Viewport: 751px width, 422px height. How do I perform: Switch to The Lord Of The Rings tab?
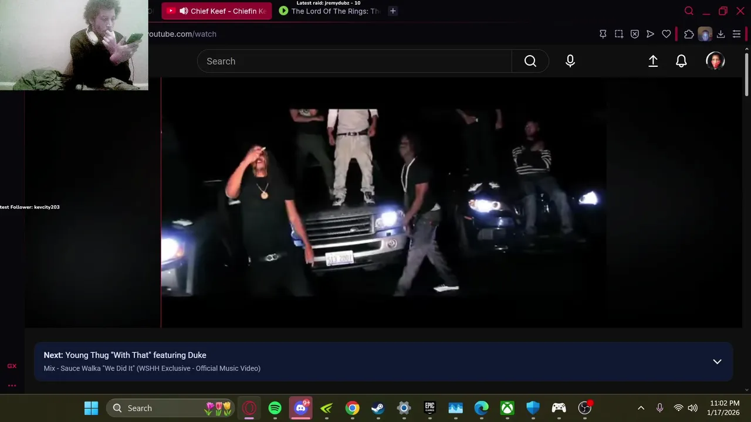pyautogui.click(x=330, y=11)
